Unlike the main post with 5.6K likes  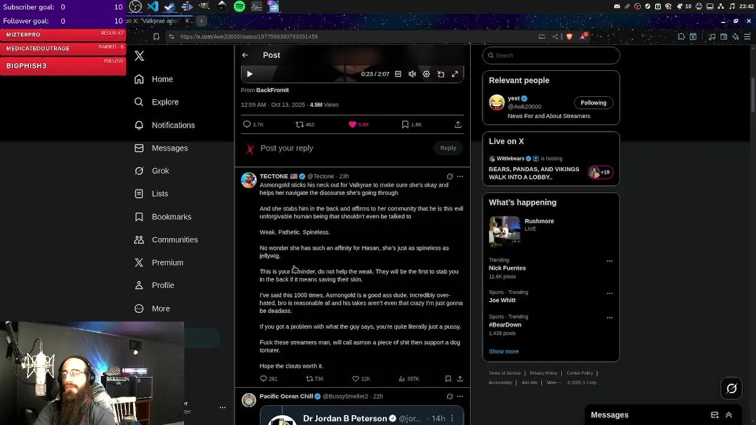(x=359, y=125)
